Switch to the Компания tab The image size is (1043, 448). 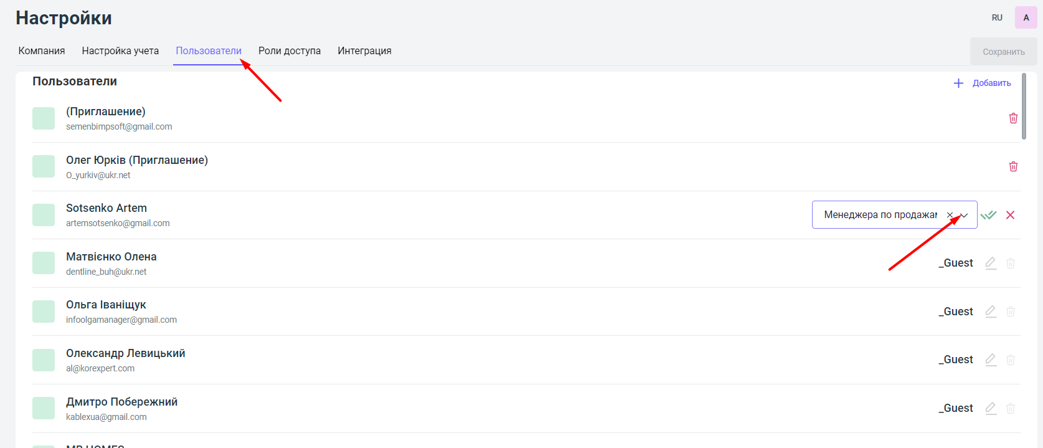[42, 51]
